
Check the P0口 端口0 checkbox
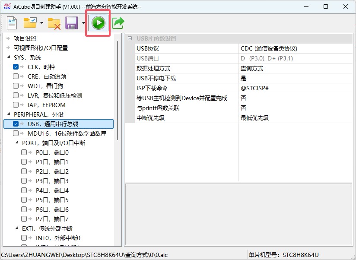[x=24, y=152]
